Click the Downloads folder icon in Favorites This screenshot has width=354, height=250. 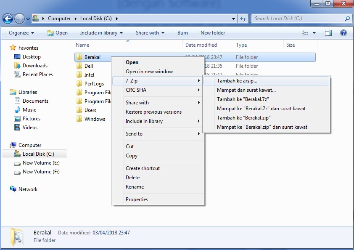coord(17,66)
